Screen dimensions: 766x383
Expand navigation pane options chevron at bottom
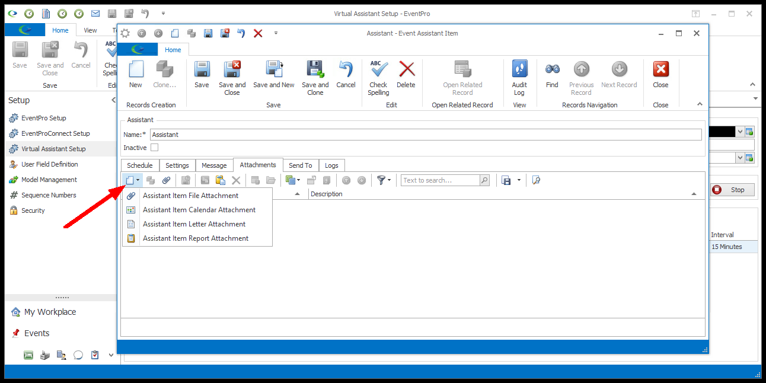point(111,355)
